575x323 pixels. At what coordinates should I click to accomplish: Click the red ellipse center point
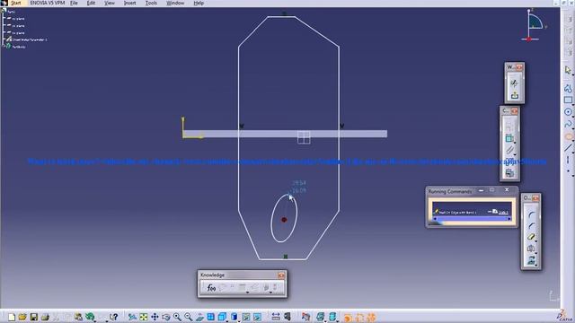284,220
